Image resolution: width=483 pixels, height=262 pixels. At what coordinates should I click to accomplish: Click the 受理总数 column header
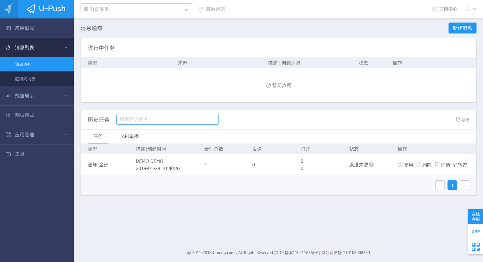[x=214, y=149]
